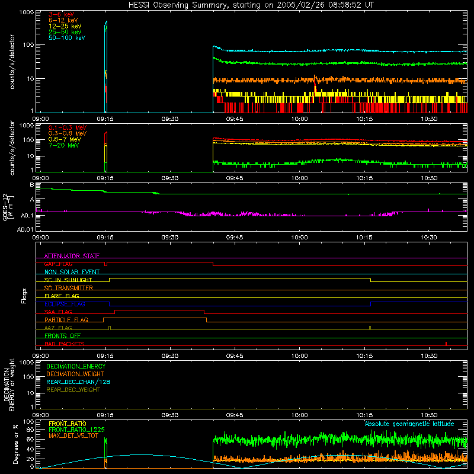Screen dimensions: 474x474
Task: Click the REAR_DEC_CHAN/128 legend label
Action: [78, 382]
